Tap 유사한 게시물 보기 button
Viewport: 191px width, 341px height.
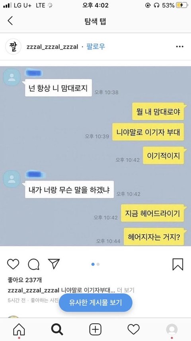[95, 303]
